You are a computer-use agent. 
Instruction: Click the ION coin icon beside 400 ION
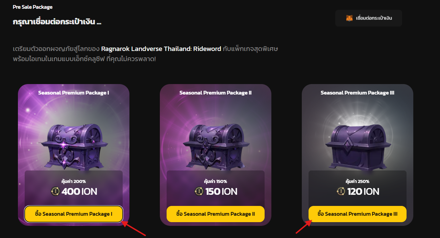click(x=55, y=192)
